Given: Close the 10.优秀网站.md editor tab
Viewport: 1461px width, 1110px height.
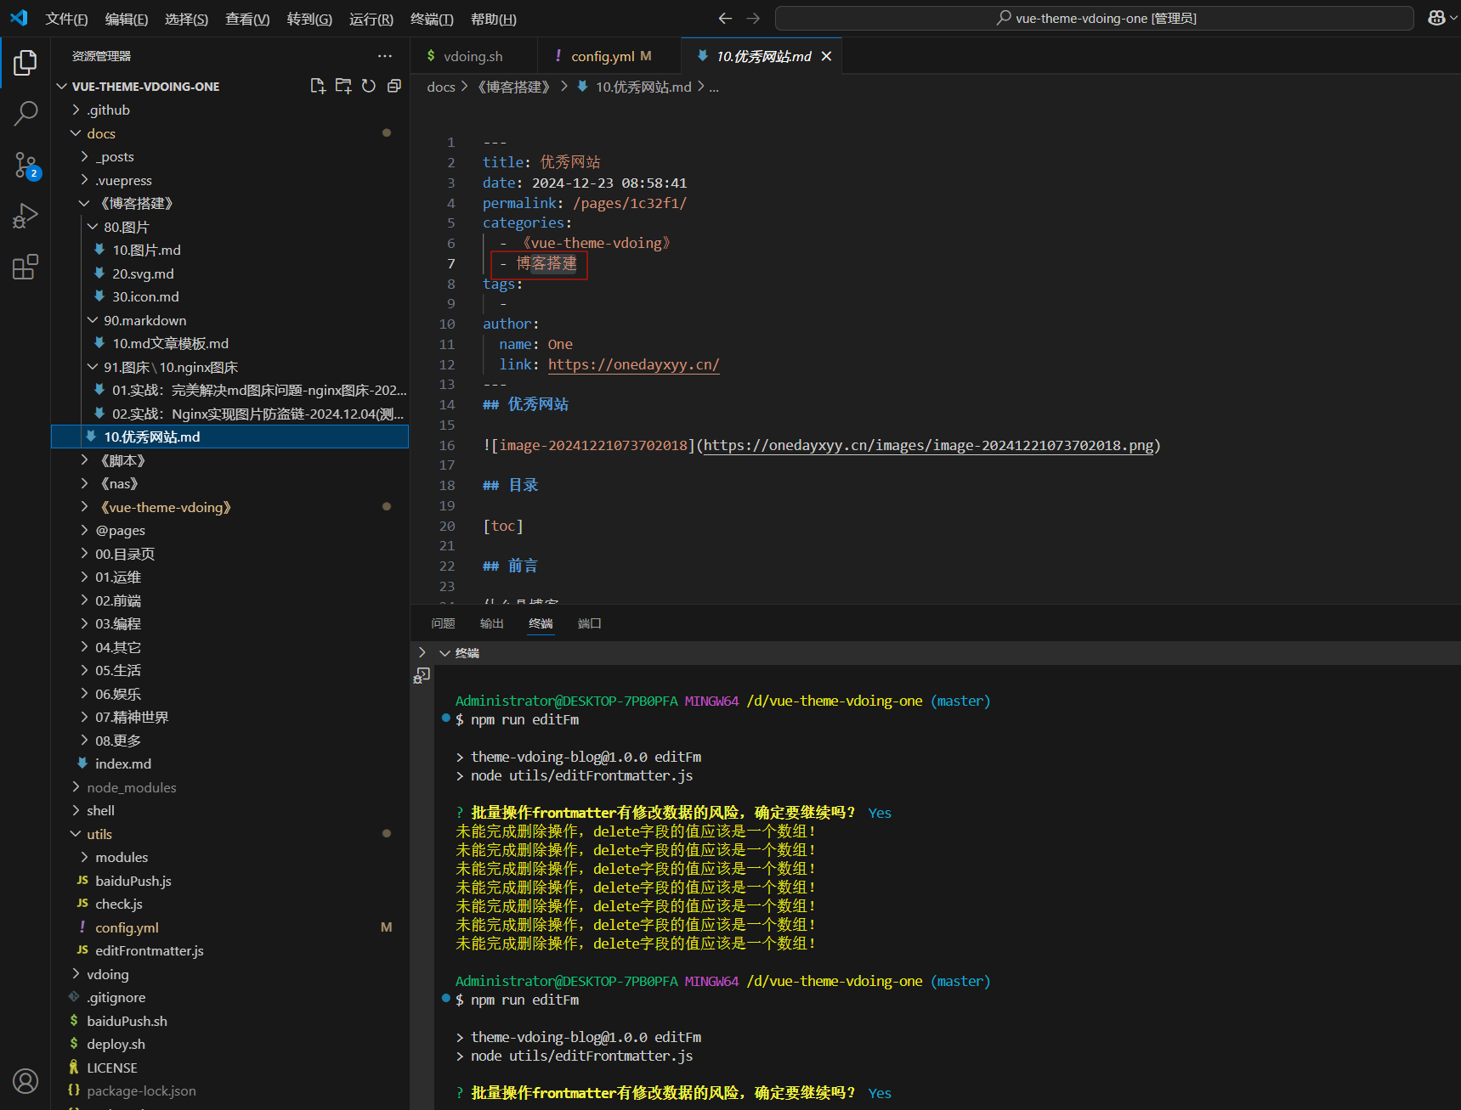Looking at the screenshot, I should click(x=826, y=56).
